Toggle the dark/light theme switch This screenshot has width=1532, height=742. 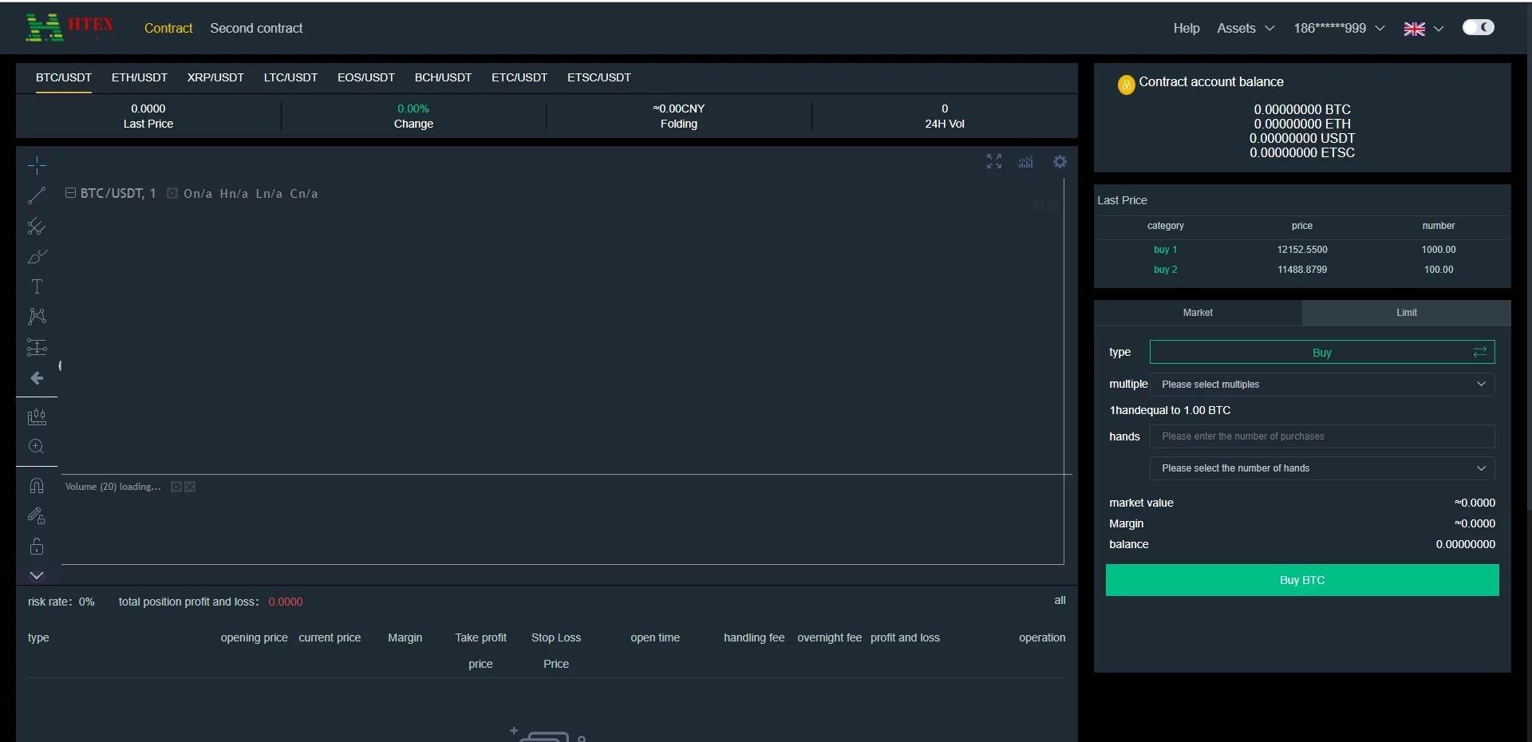[x=1478, y=28]
